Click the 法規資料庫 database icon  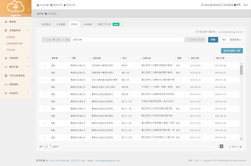[x=6, y=30]
